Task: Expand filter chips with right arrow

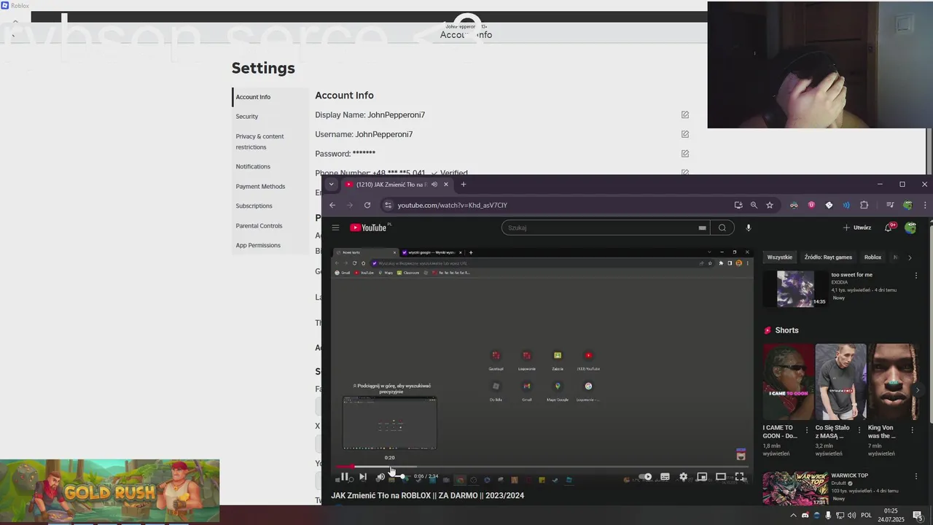Action: point(910,257)
